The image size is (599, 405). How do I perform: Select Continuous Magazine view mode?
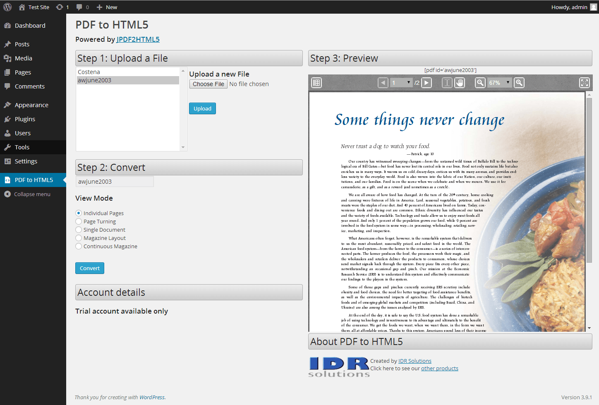[x=79, y=246]
